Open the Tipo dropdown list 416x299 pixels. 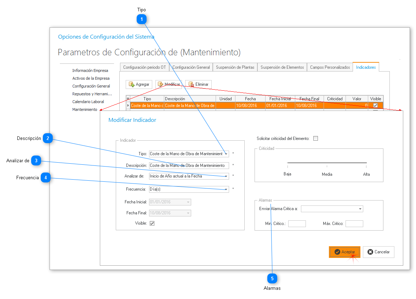226,154
